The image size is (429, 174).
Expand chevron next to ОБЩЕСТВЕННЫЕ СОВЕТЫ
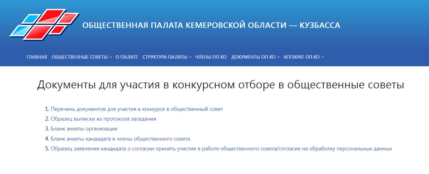[110, 57]
